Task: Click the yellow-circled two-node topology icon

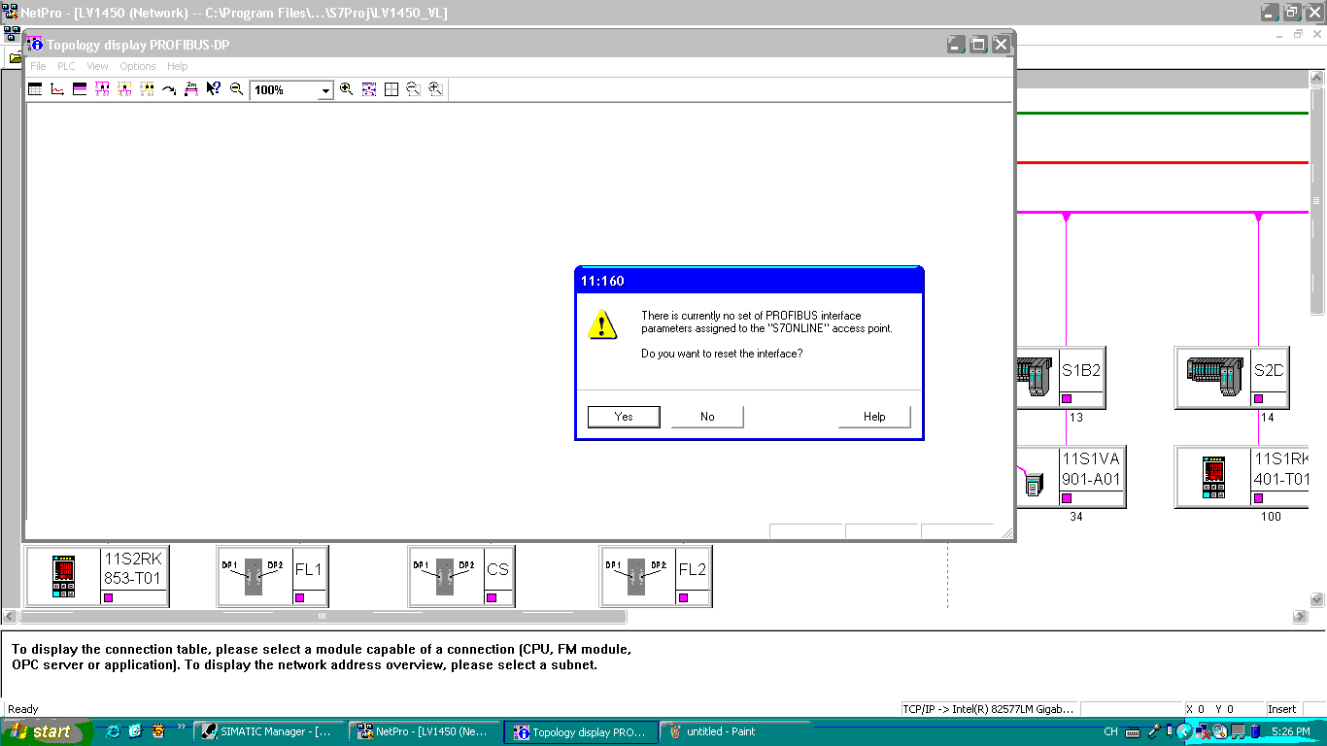Action: point(147,89)
